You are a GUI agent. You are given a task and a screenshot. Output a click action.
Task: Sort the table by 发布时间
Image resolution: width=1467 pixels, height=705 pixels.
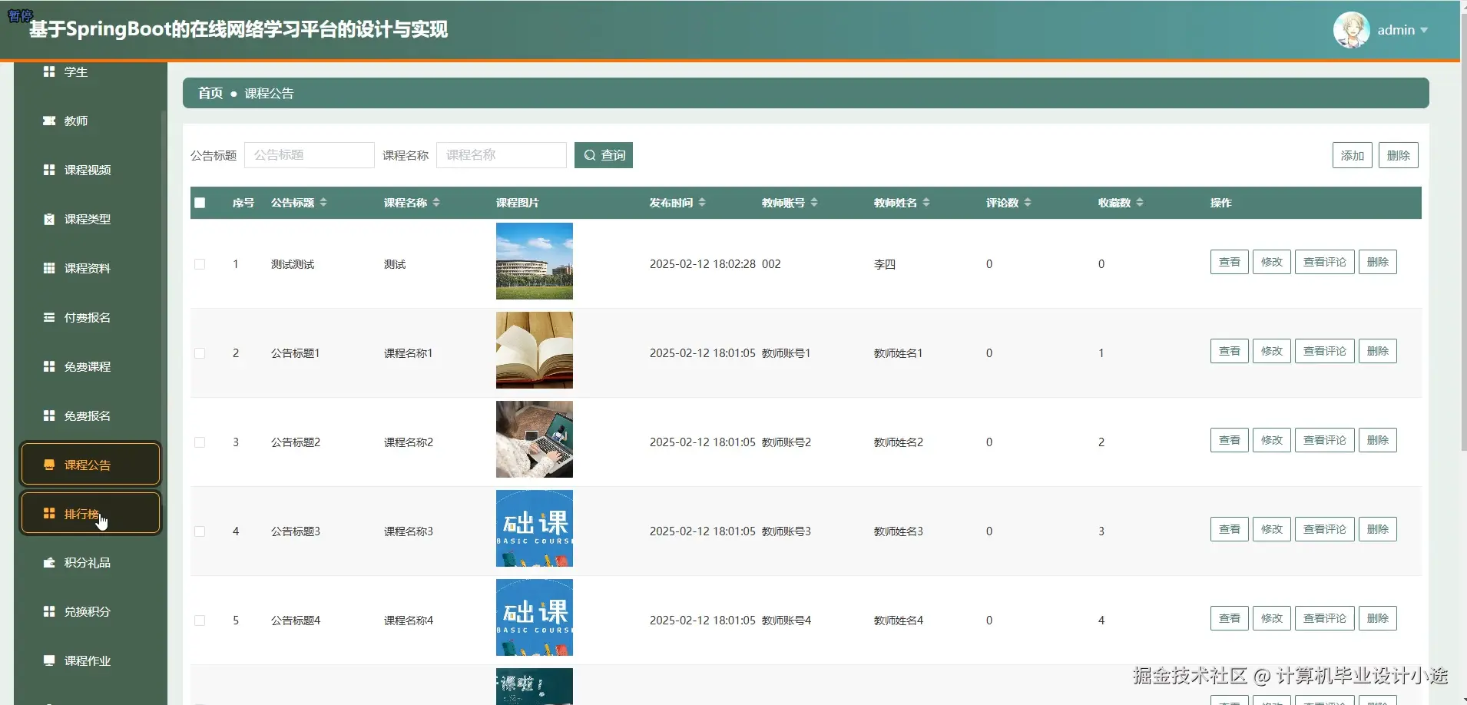click(x=676, y=202)
